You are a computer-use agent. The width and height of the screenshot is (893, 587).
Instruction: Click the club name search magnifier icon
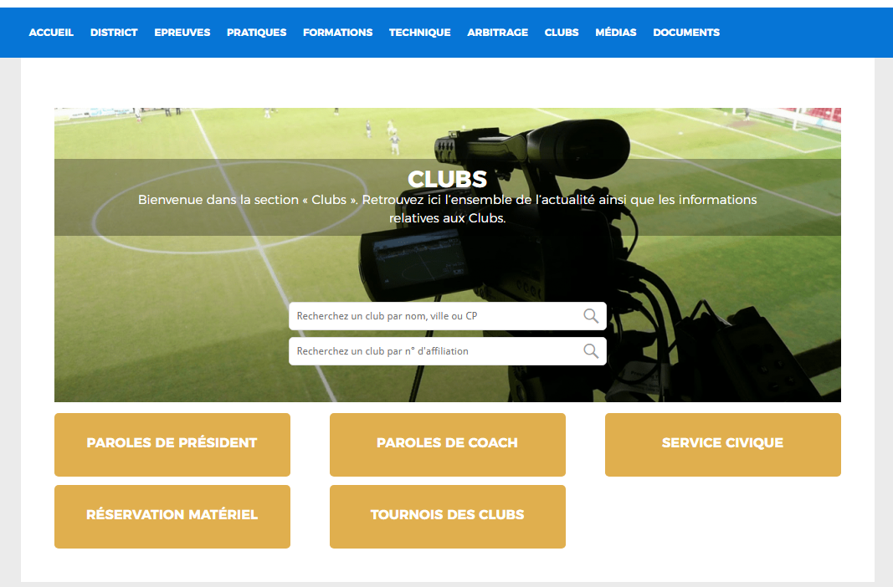(x=591, y=316)
